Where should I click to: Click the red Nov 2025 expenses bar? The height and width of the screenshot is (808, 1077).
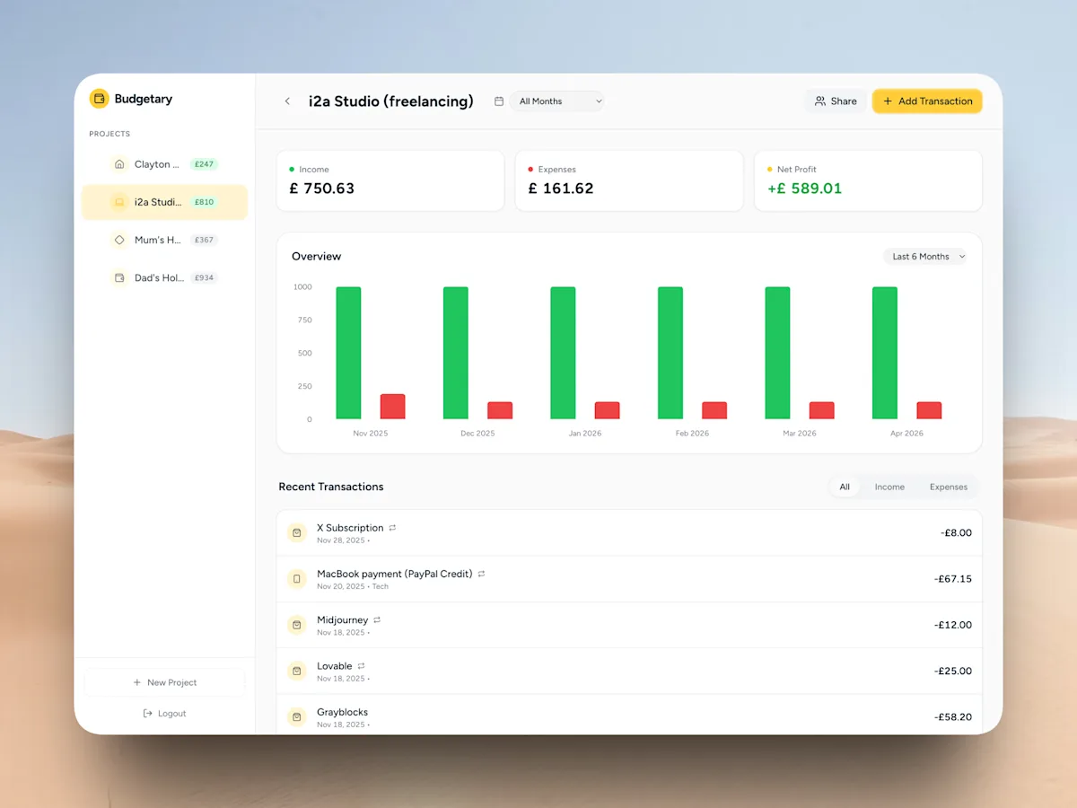click(392, 407)
